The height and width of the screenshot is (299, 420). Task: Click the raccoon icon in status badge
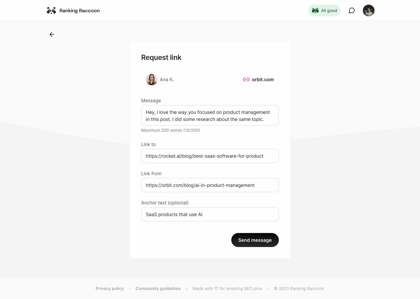[x=315, y=11]
